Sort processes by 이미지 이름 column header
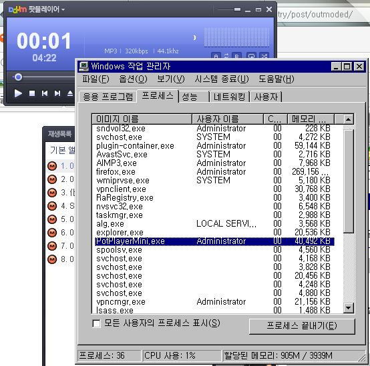This screenshot has height=366, width=370. coord(142,119)
